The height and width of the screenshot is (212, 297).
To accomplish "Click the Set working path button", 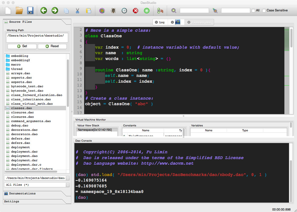I will click(22, 46).
